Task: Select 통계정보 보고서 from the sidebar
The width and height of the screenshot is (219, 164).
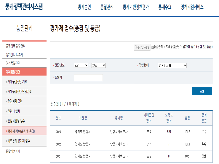Action: tap(16, 54)
